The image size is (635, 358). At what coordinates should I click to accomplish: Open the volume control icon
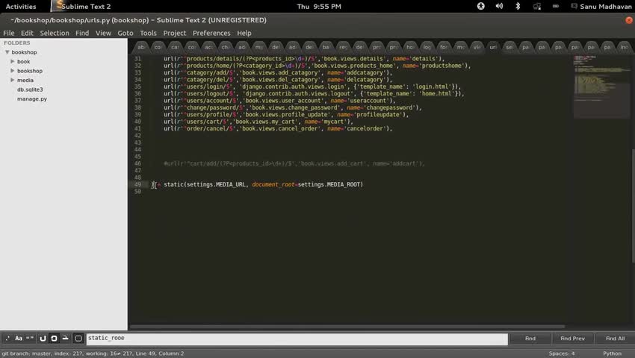501,6
